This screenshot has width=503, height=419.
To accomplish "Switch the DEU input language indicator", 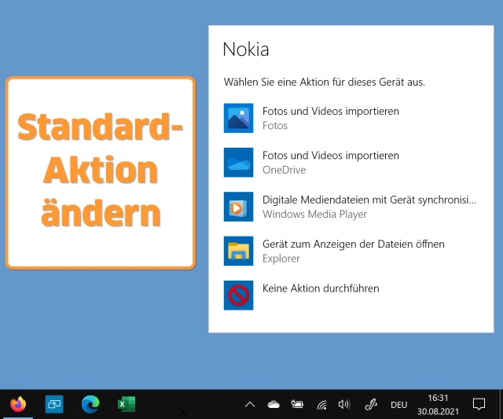I will [x=398, y=405].
